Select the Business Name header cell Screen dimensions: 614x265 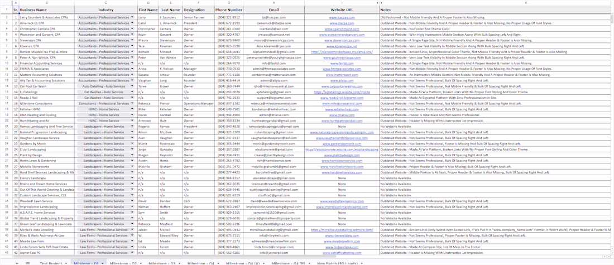[46, 9]
